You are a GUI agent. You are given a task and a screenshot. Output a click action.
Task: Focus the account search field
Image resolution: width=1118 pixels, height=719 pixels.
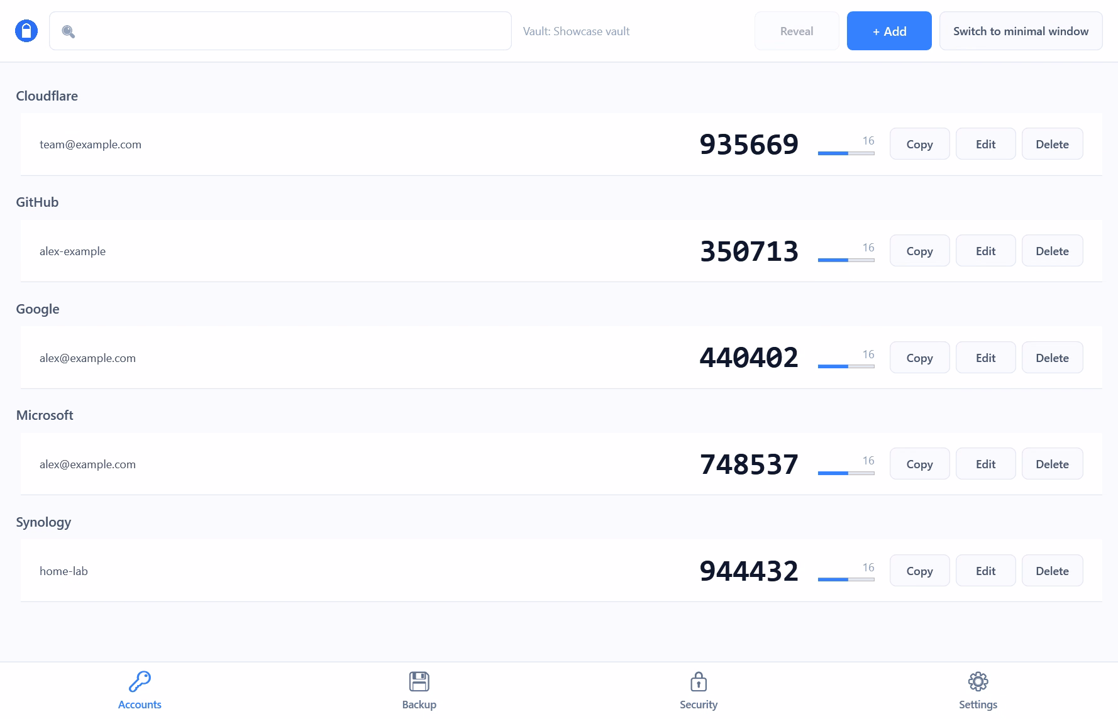pyautogui.click(x=280, y=31)
